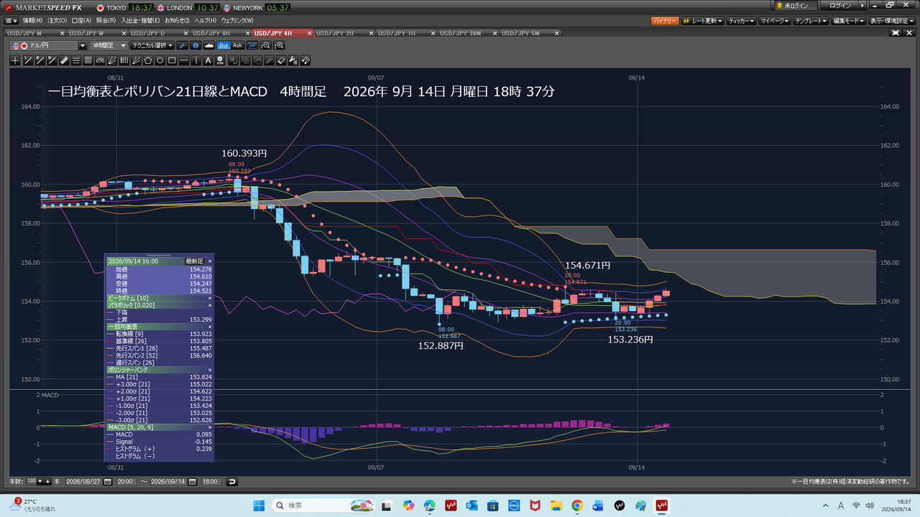Screen dimensions: 920x517
Task: Select the Fibonacci arc tool
Action: (100, 60)
